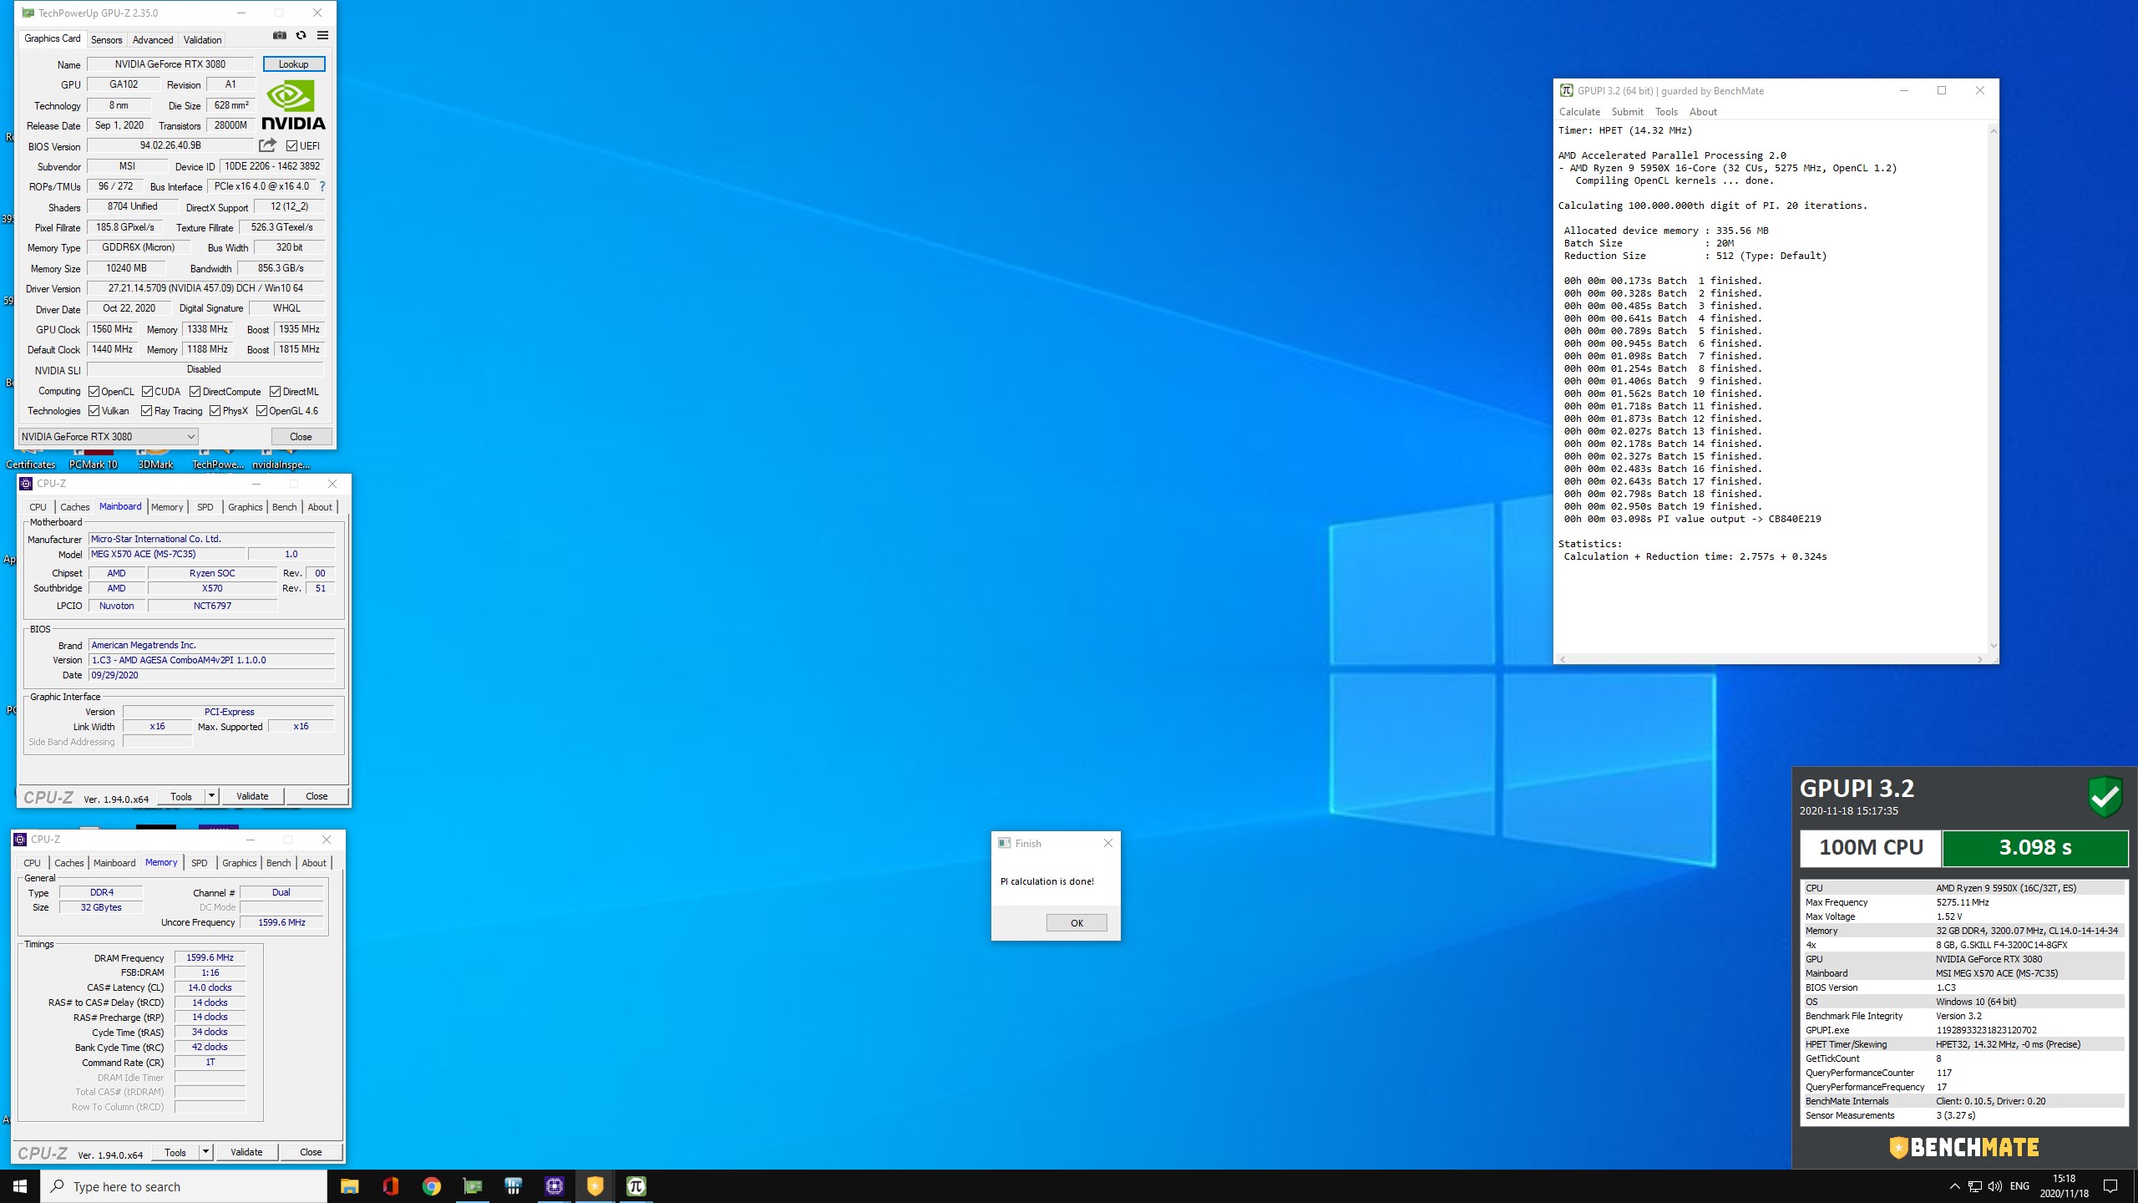Click the Close button in GPU-Z
The height and width of the screenshot is (1203, 2138).
(301, 436)
